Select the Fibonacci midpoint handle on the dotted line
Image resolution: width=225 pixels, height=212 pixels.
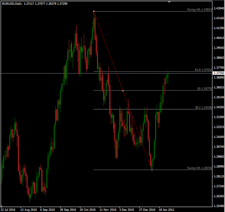(123, 91)
